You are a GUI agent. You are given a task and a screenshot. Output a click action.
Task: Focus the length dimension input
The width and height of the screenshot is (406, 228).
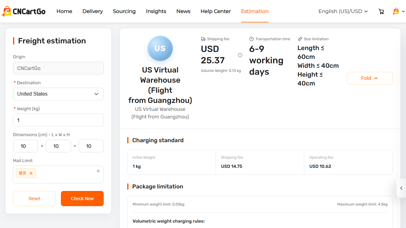point(25,146)
